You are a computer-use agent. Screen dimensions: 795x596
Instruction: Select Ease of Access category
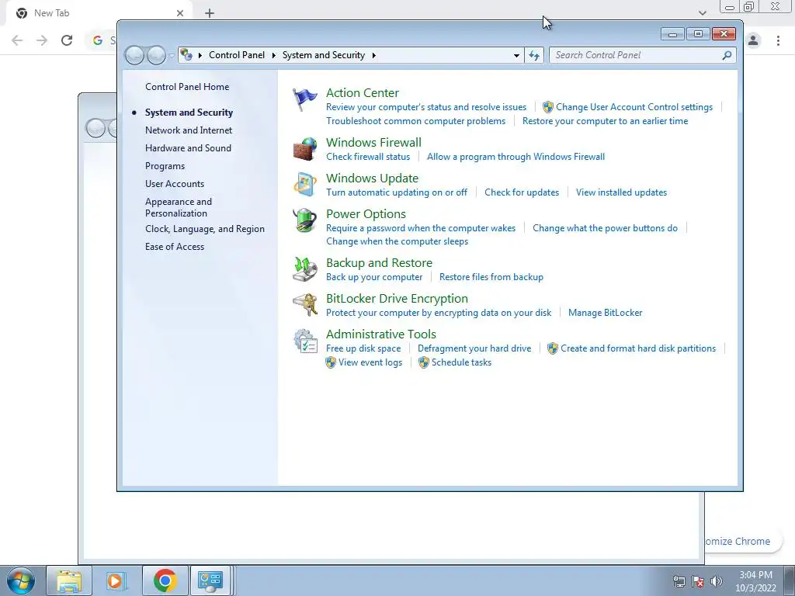point(175,247)
